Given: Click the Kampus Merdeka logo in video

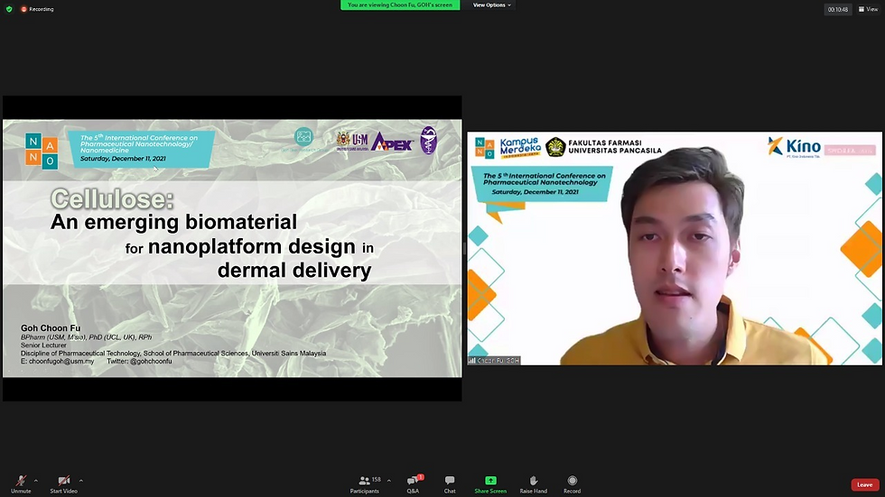Looking at the screenshot, I should click(520, 148).
